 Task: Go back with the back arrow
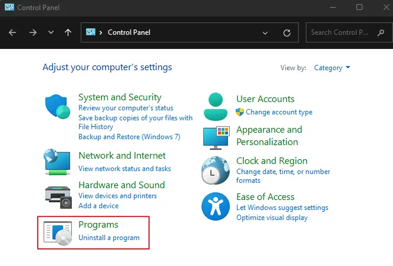tap(12, 32)
